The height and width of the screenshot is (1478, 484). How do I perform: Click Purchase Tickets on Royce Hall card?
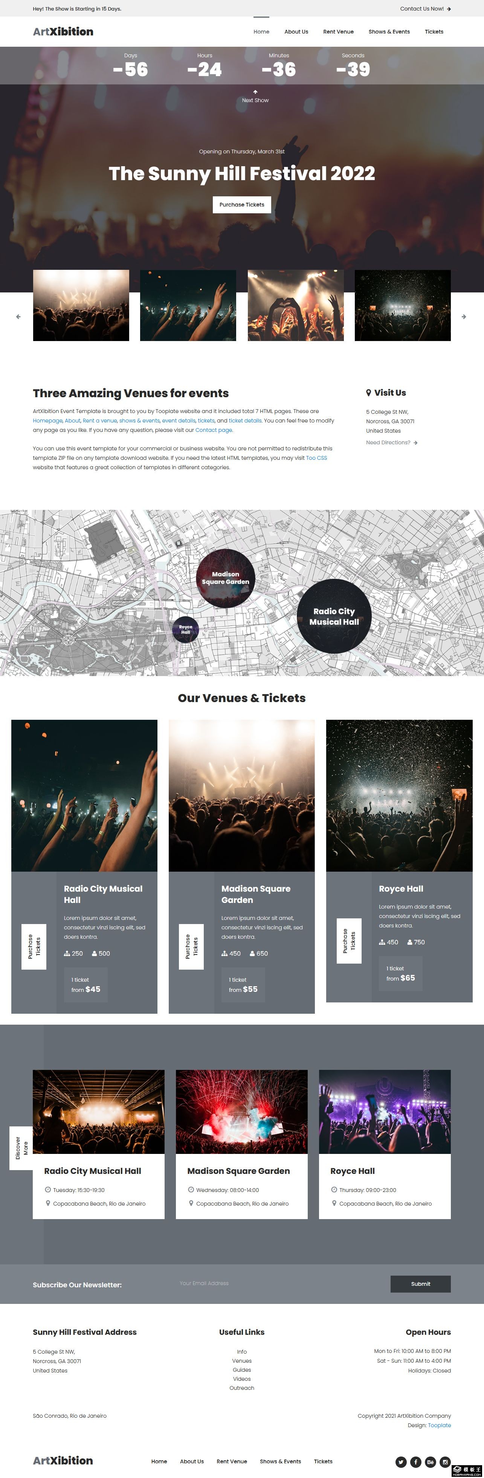(x=349, y=941)
